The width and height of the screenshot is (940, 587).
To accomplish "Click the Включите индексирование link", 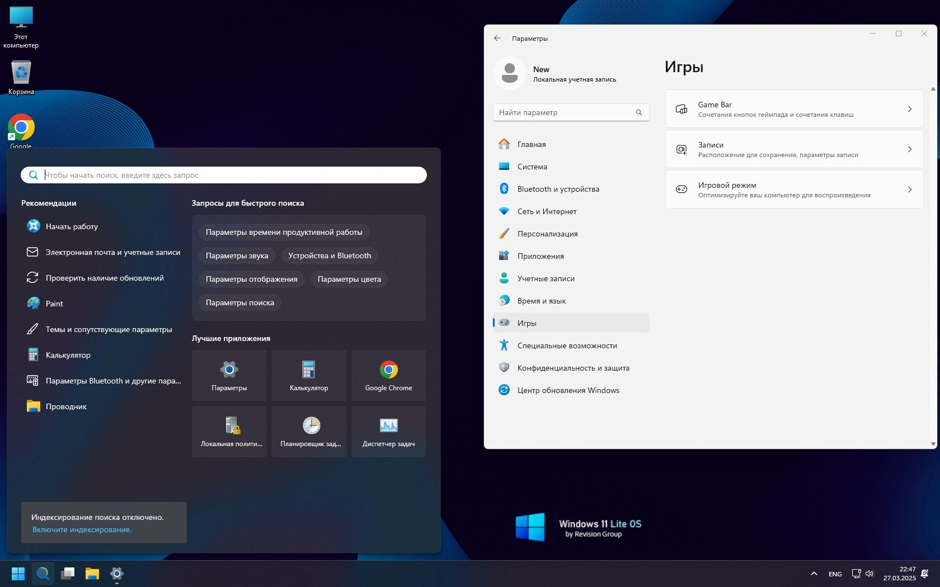I will click(82, 529).
